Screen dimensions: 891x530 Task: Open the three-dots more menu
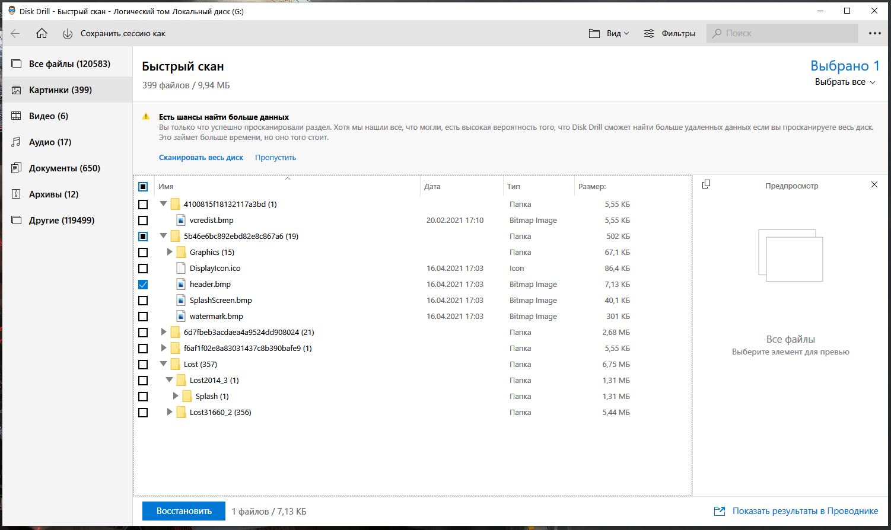point(875,33)
